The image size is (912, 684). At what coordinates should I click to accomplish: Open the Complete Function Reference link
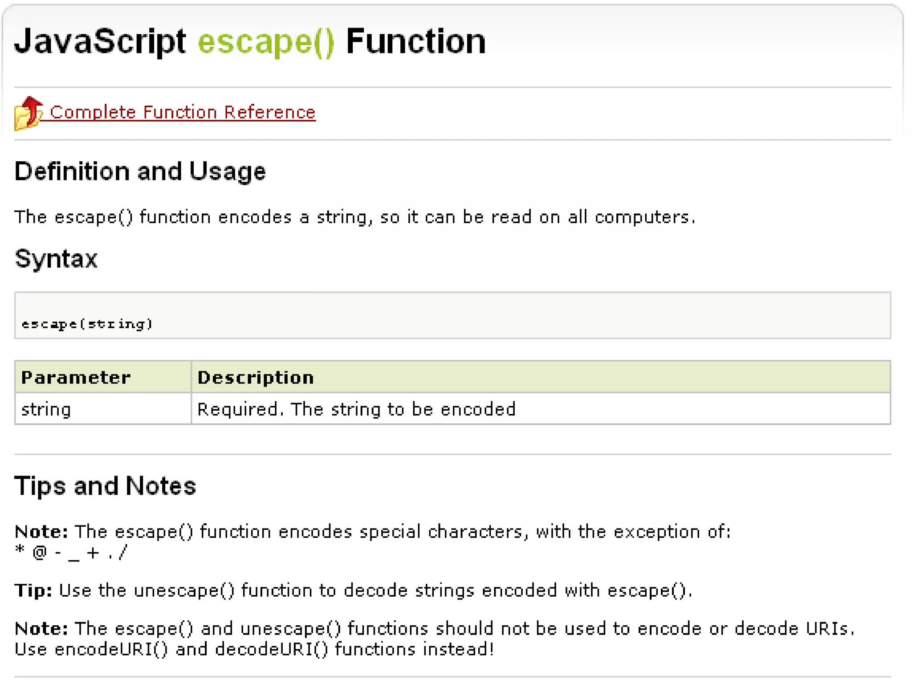tap(182, 112)
